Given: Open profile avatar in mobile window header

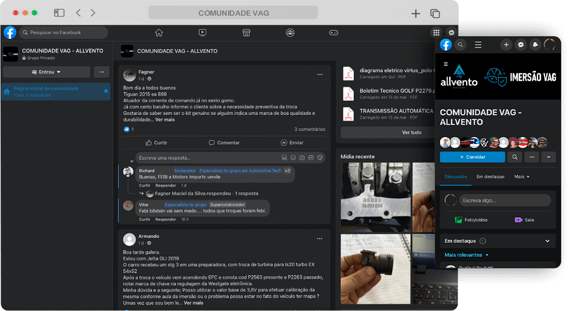Looking at the screenshot, I should (x=549, y=45).
